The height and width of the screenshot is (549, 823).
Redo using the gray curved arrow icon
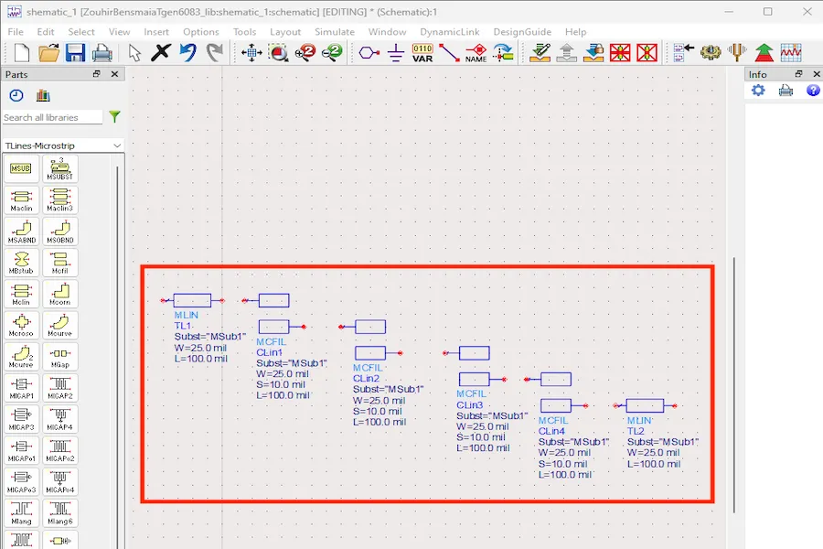[x=214, y=52]
